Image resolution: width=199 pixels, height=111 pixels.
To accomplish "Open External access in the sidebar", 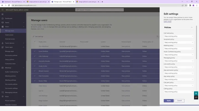I will [x=10, y=39].
